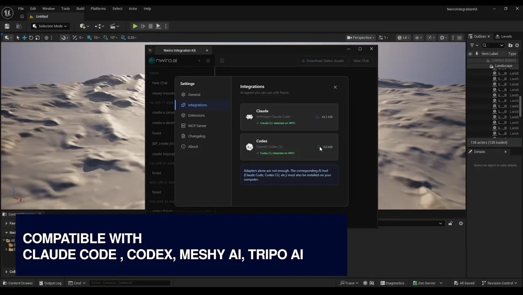Open Extensions in Nwiro Settings
Image resolution: width=523 pixels, height=295 pixels.
click(x=203, y=116)
